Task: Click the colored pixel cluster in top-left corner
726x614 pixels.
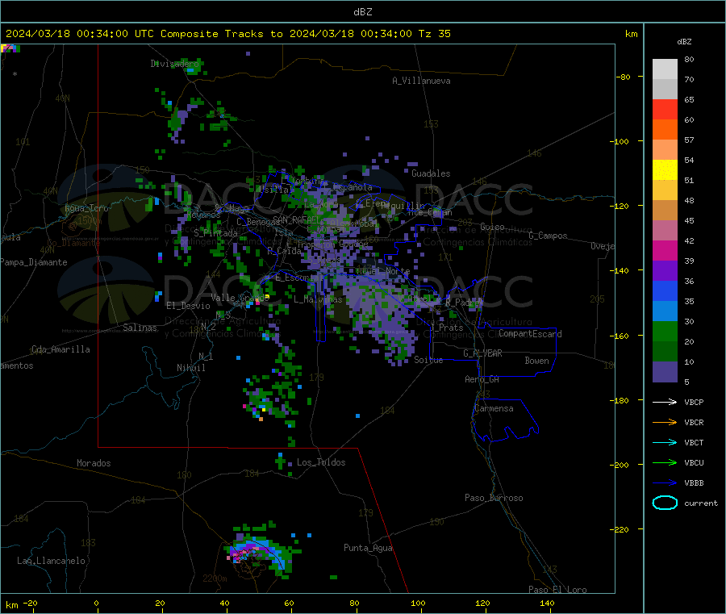Action: pyautogui.click(x=10, y=48)
